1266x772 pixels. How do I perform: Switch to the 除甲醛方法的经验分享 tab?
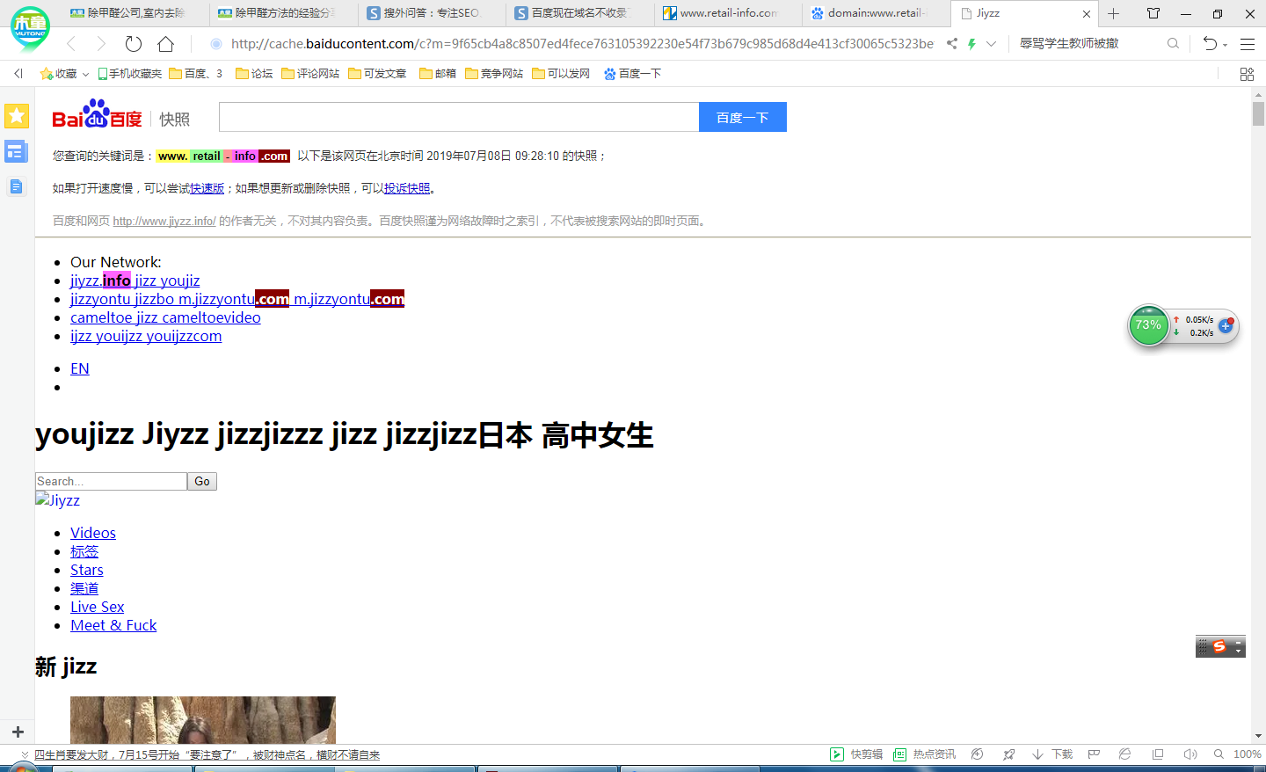[284, 13]
